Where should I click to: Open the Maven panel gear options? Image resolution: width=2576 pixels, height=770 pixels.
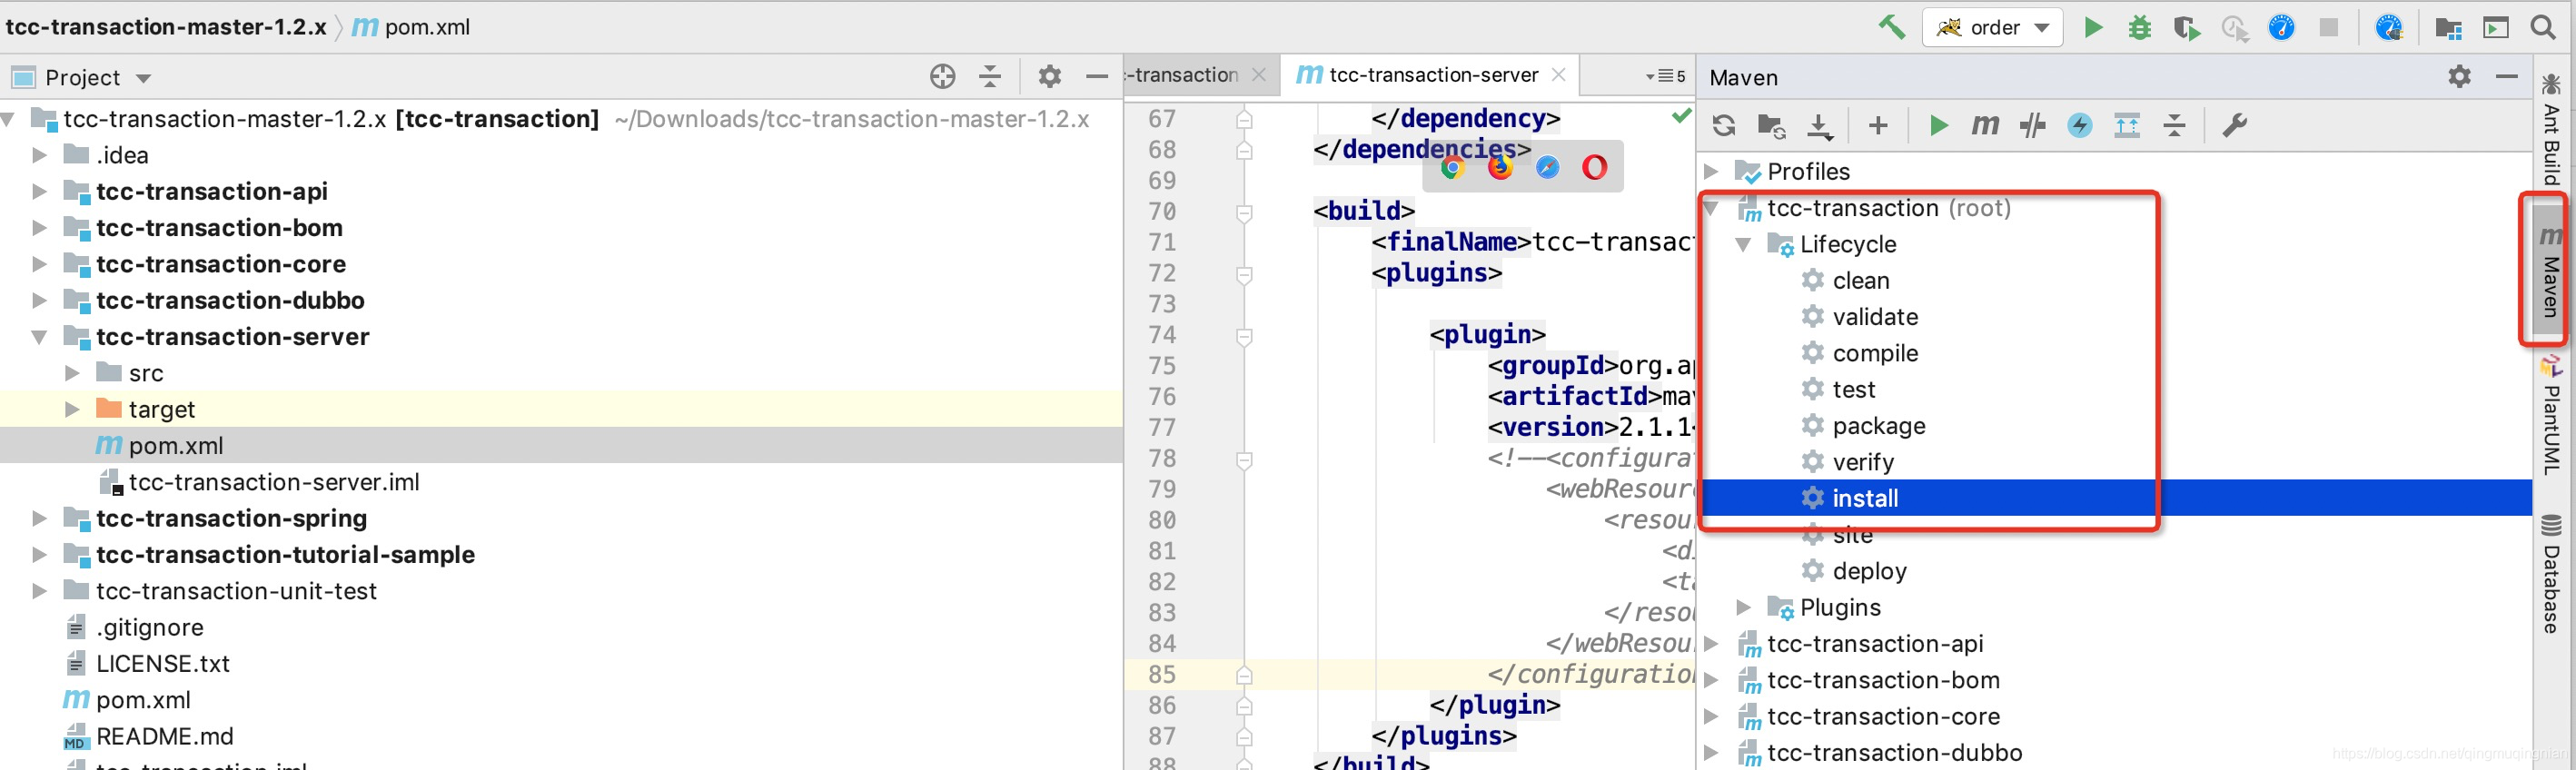tap(2459, 76)
